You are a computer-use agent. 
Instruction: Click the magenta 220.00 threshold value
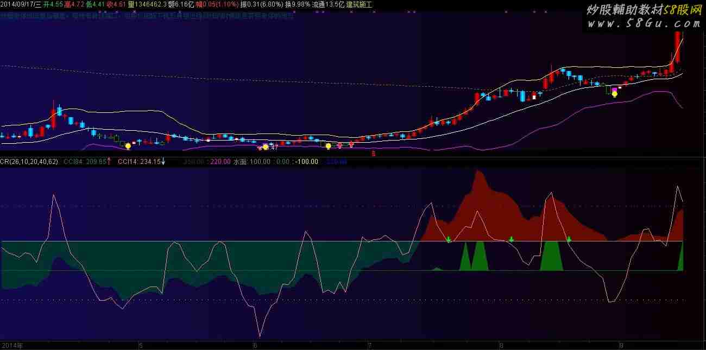(x=220, y=162)
